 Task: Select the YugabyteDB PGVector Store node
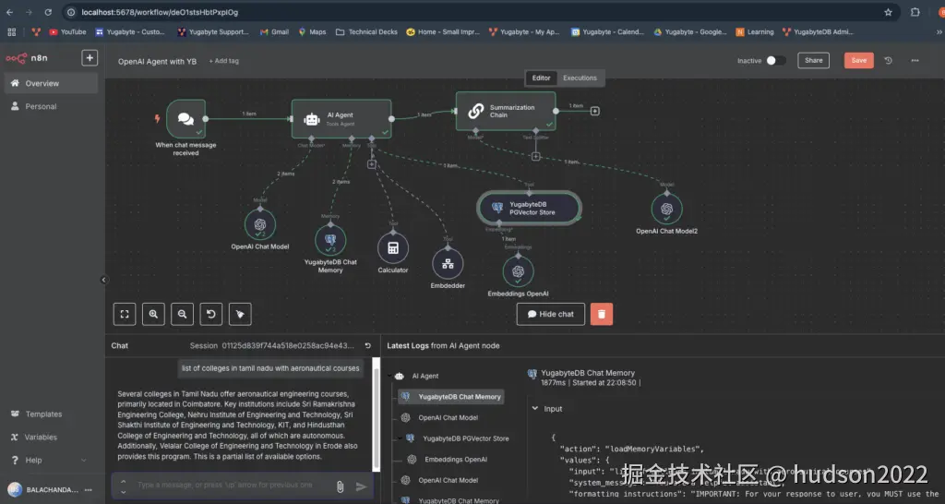click(x=529, y=208)
